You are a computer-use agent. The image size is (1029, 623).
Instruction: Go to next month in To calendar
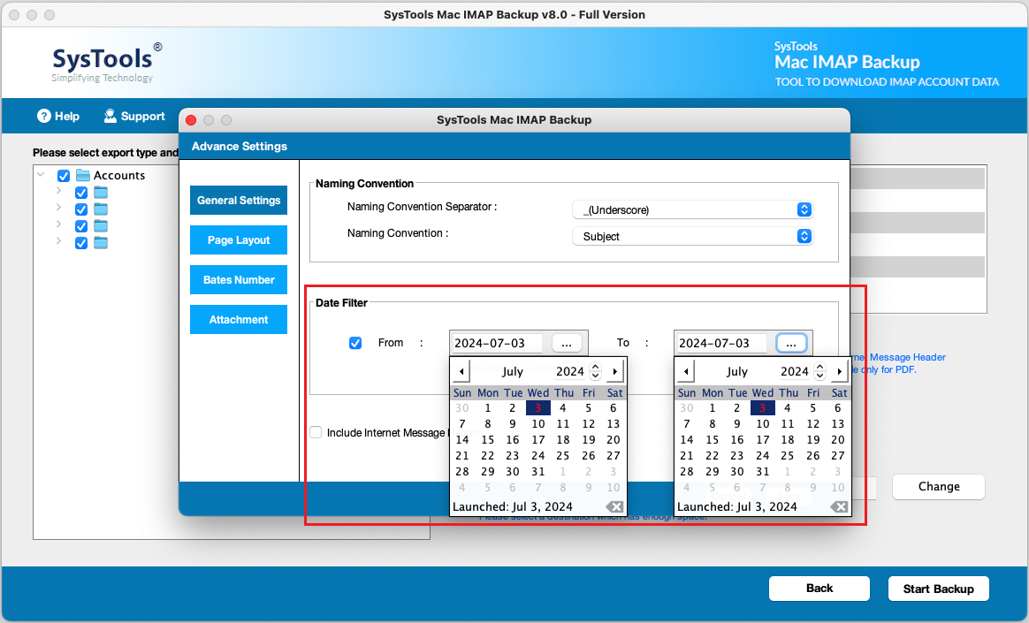pos(839,371)
